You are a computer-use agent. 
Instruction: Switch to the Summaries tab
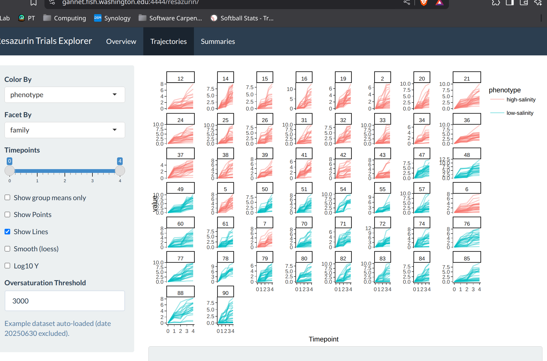click(218, 41)
